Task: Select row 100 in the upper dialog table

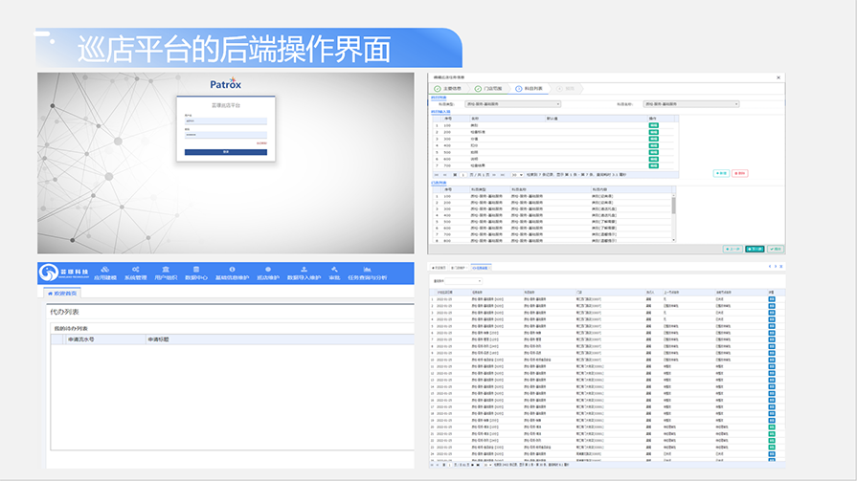Action: [553, 125]
